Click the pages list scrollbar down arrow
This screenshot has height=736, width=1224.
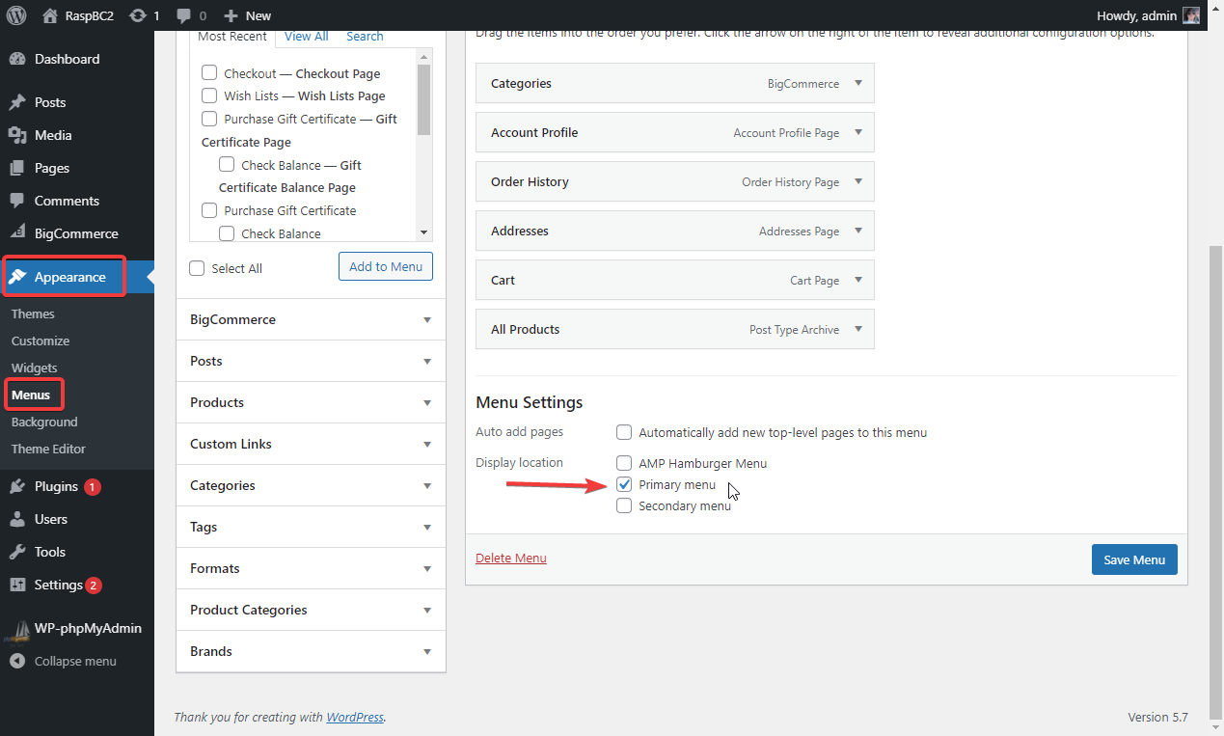point(423,232)
